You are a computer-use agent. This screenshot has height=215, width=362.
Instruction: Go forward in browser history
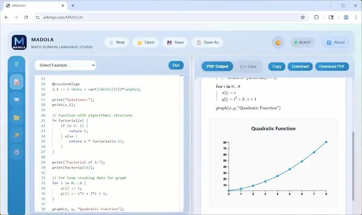pyautogui.click(x=16, y=17)
